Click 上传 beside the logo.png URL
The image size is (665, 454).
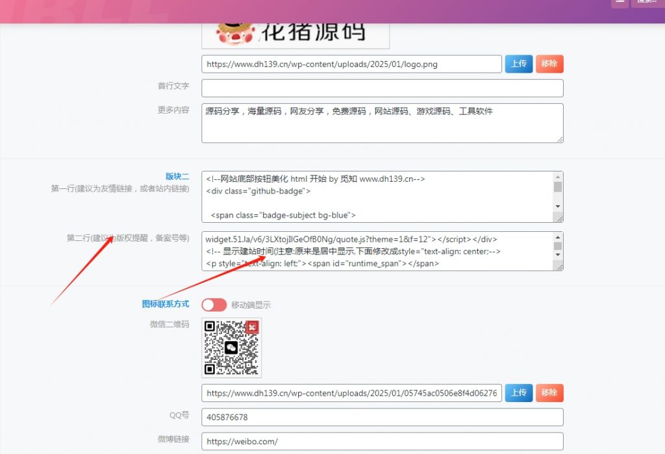[x=519, y=64]
